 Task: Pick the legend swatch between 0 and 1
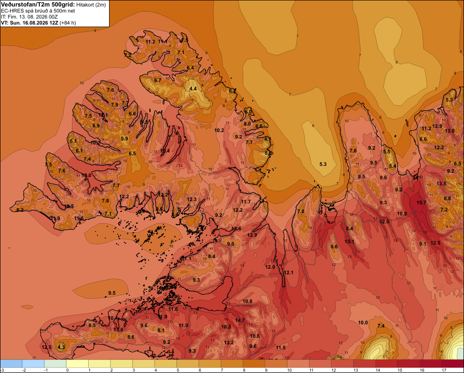[77, 364]
